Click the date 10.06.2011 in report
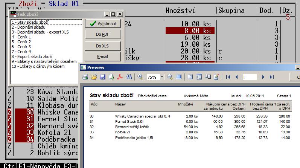 click(255, 96)
